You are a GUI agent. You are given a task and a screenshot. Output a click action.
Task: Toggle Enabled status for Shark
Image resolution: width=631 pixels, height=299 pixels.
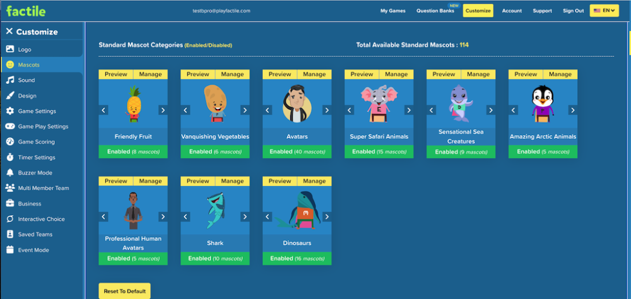click(215, 259)
